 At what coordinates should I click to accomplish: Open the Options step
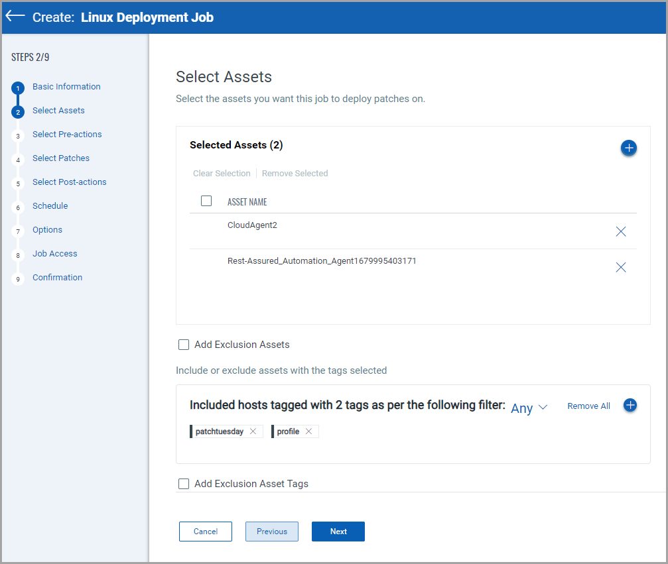pos(47,229)
